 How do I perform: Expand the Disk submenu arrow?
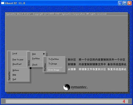click(x=44, y=54)
